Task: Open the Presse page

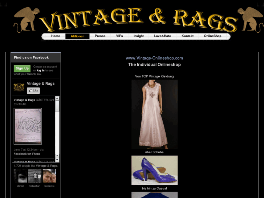Action: coord(100,36)
